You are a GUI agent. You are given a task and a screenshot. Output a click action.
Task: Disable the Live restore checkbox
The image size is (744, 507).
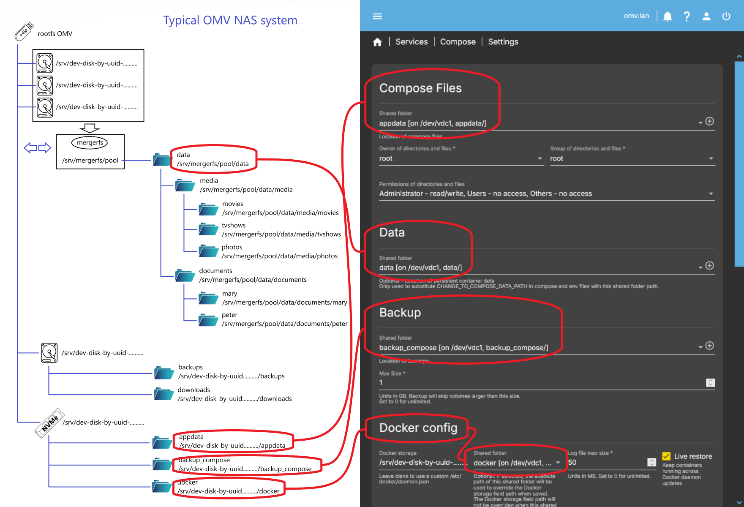point(667,456)
